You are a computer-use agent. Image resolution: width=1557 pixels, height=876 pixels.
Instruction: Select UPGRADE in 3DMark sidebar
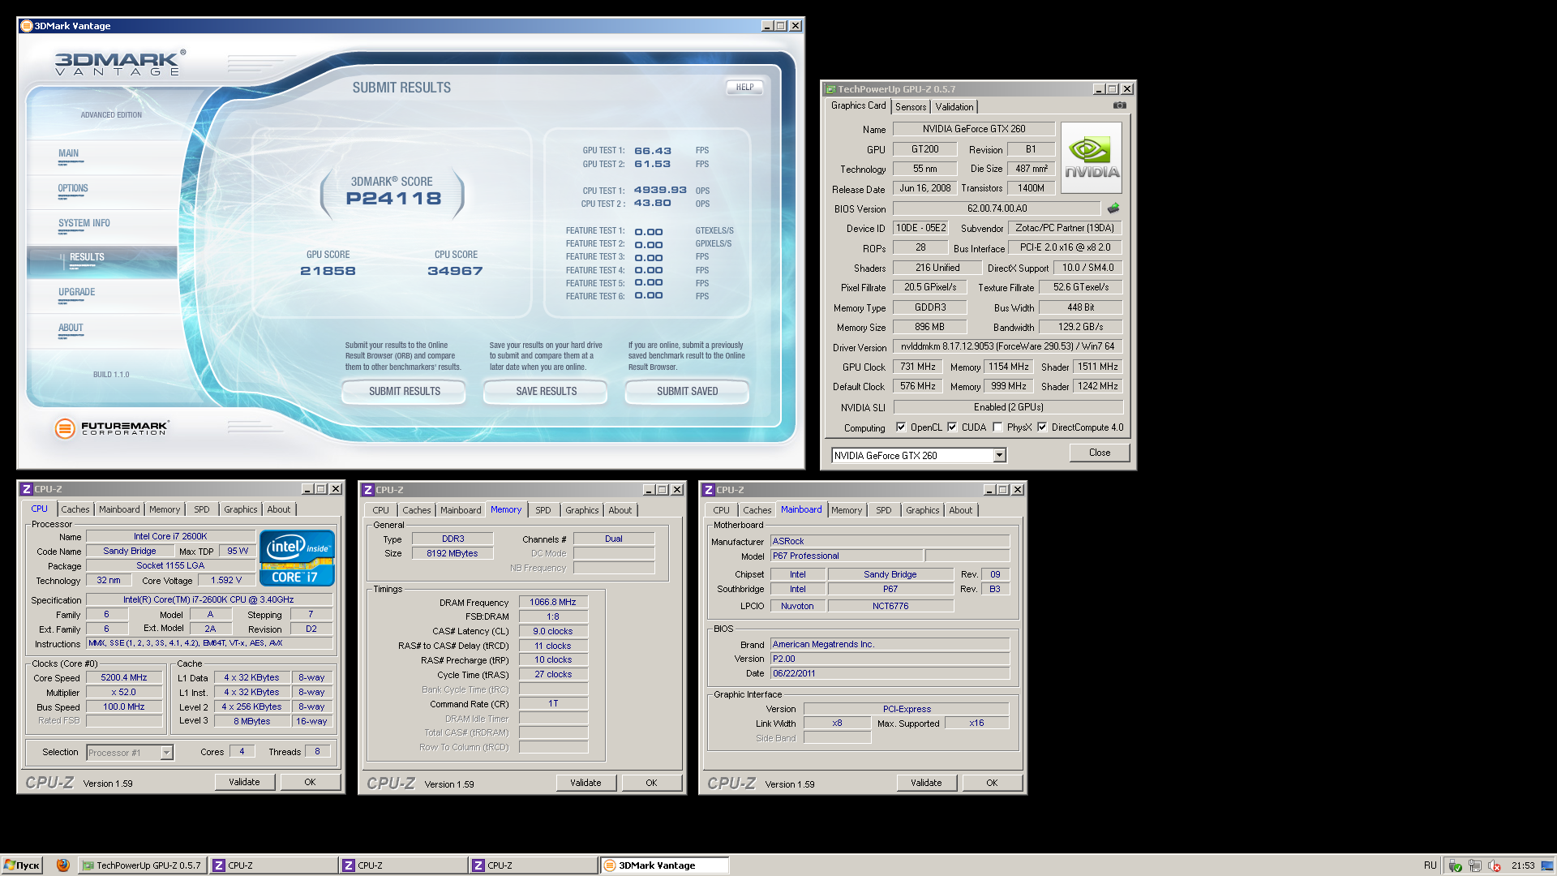coord(102,296)
